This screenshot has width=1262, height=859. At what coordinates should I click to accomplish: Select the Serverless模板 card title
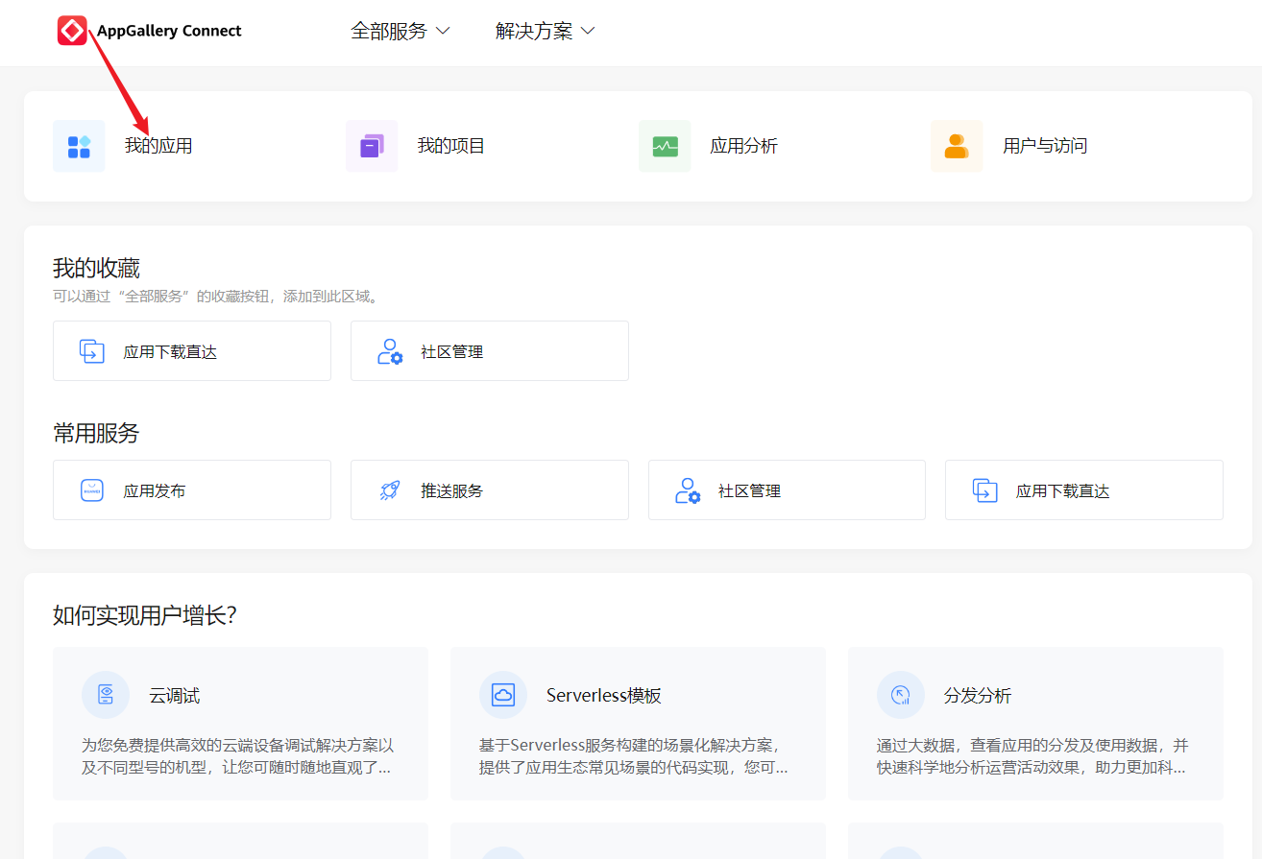pos(604,696)
